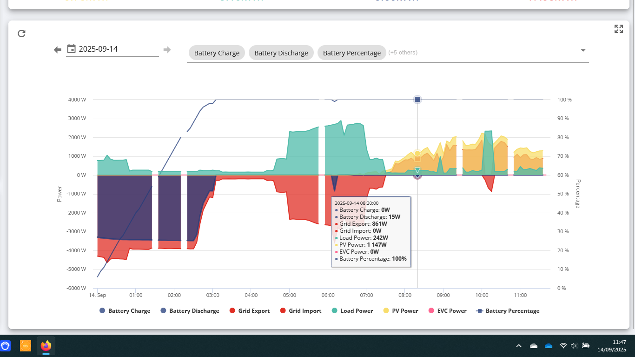
Task: Show hidden system tray icons
Action: [x=519, y=346]
